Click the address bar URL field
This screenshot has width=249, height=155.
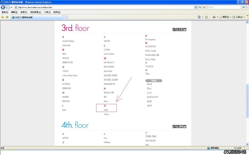click(104, 7)
